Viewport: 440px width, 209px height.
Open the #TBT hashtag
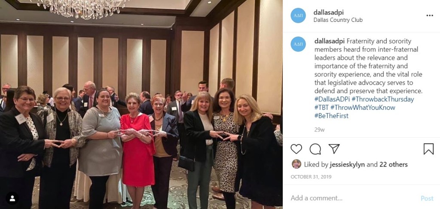321,108
